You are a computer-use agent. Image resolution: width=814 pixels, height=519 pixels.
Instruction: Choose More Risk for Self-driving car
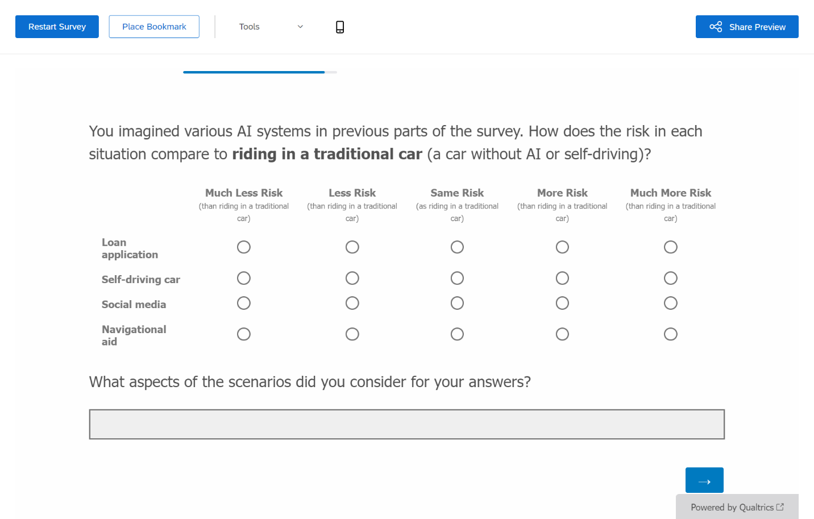[x=562, y=278]
